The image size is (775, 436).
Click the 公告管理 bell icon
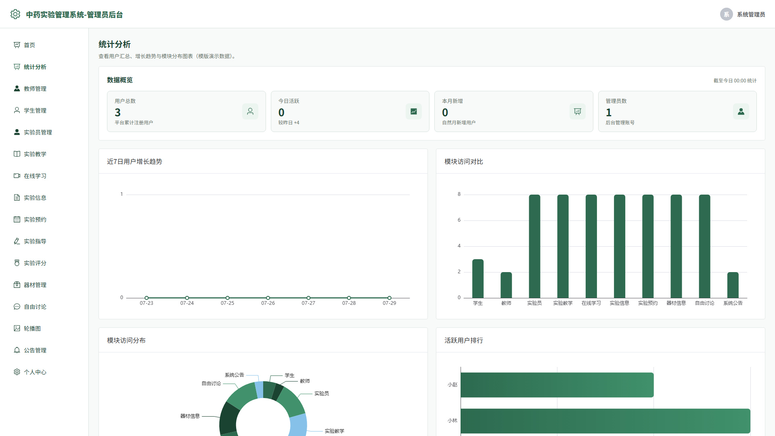[x=17, y=350]
